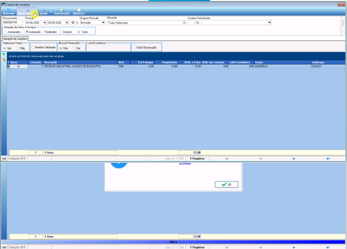This screenshot has height=249, width=347.
Task: Sort by the Em Estoque column header
Action: tap(142, 63)
